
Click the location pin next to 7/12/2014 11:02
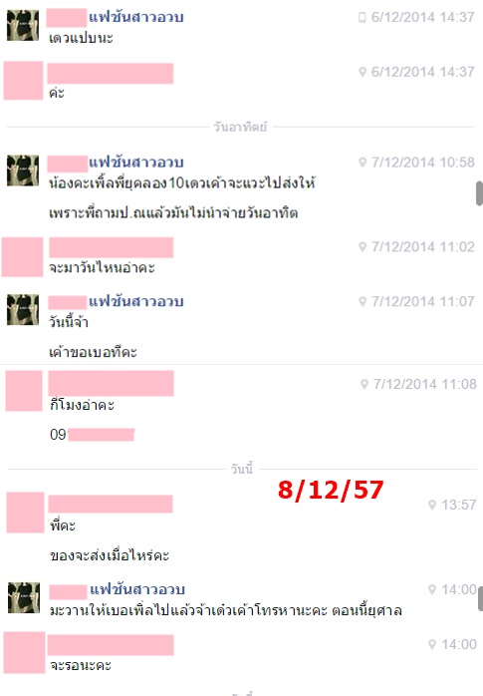[x=362, y=247]
